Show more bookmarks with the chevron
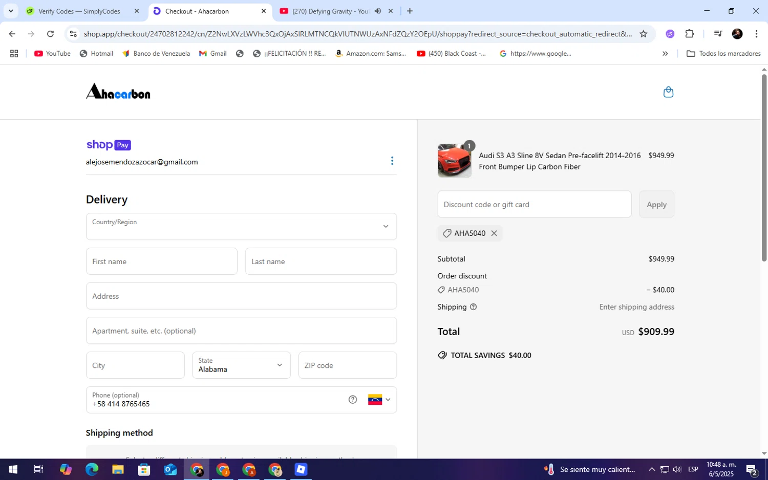The height and width of the screenshot is (480, 768). [x=665, y=53]
